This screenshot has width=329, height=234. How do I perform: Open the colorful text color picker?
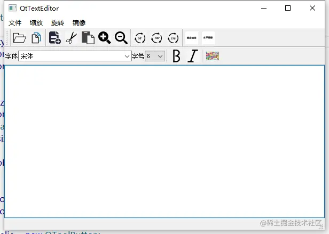click(x=213, y=56)
